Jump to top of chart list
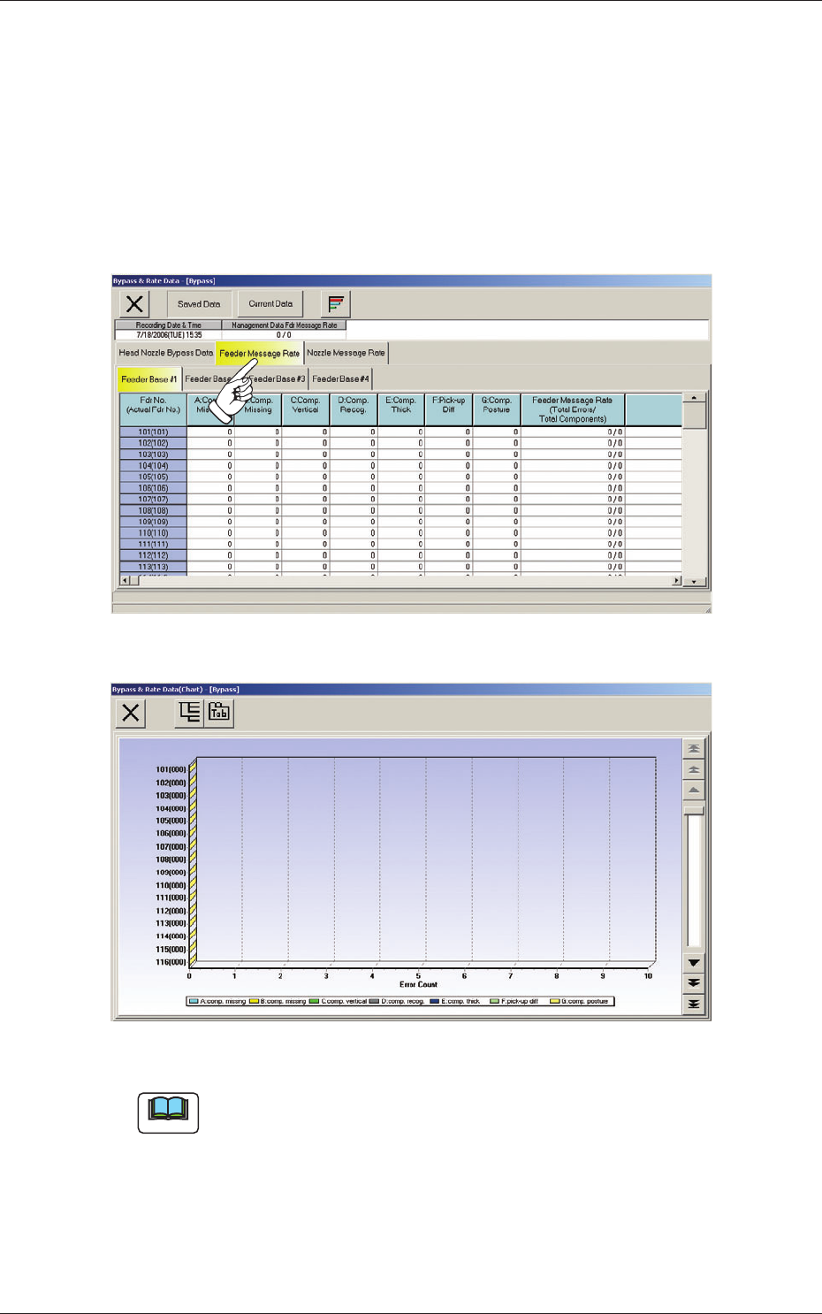 [694, 749]
